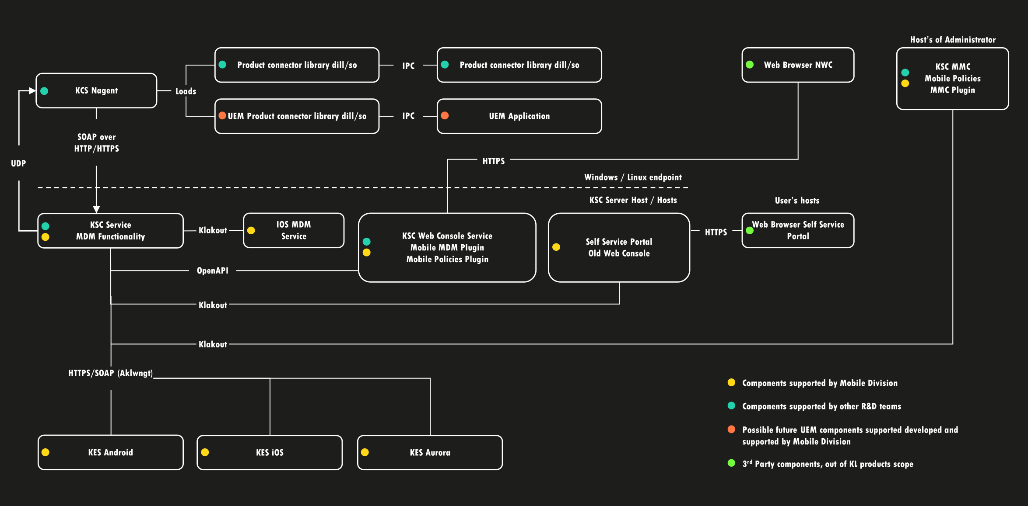Click green legend dot for 3rd Party components
Image resolution: width=1028 pixels, height=506 pixels.
coord(731,463)
